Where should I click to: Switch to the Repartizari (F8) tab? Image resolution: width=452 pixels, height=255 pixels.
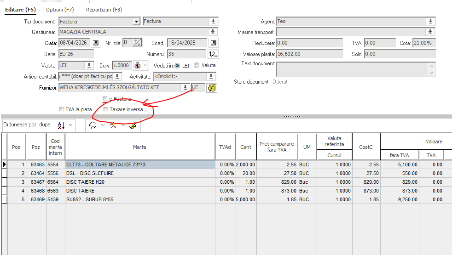click(x=104, y=10)
